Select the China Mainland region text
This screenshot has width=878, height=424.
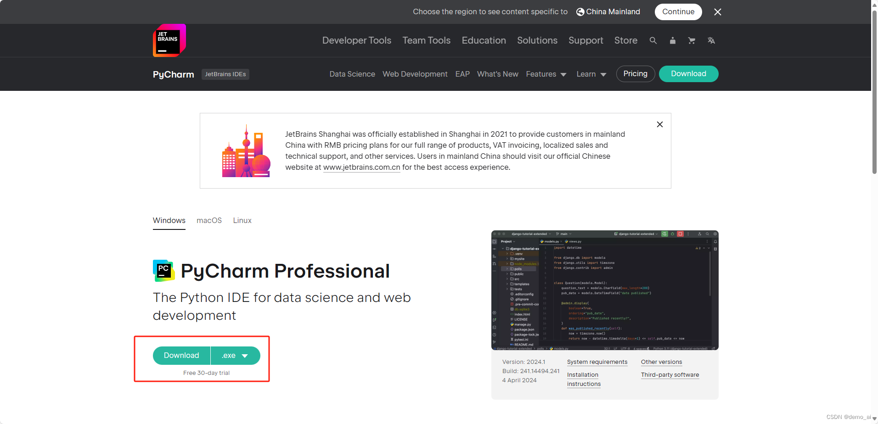tap(613, 12)
